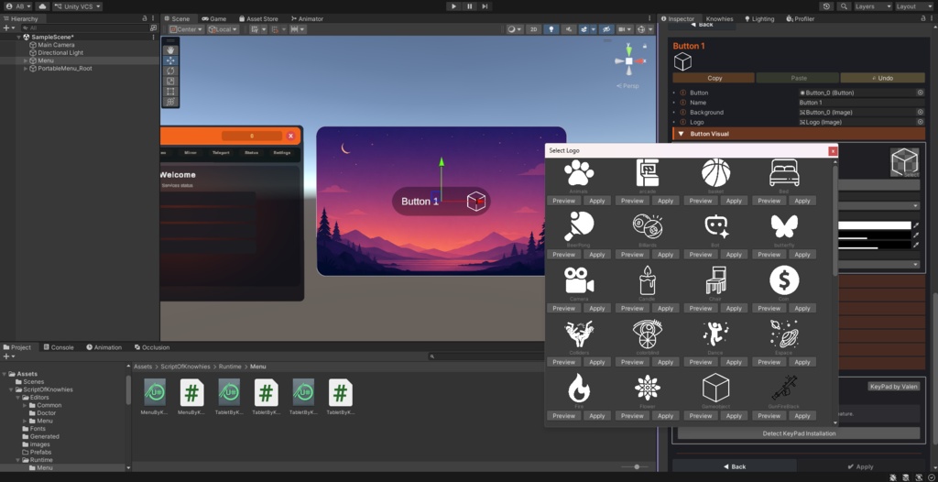The width and height of the screenshot is (938, 482).
Task: Click Detect KeyPad Installation button
Action: [799, 433]
